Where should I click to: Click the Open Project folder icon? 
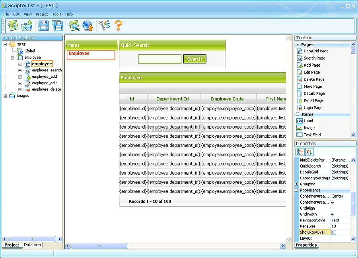(x=27, y=26)
